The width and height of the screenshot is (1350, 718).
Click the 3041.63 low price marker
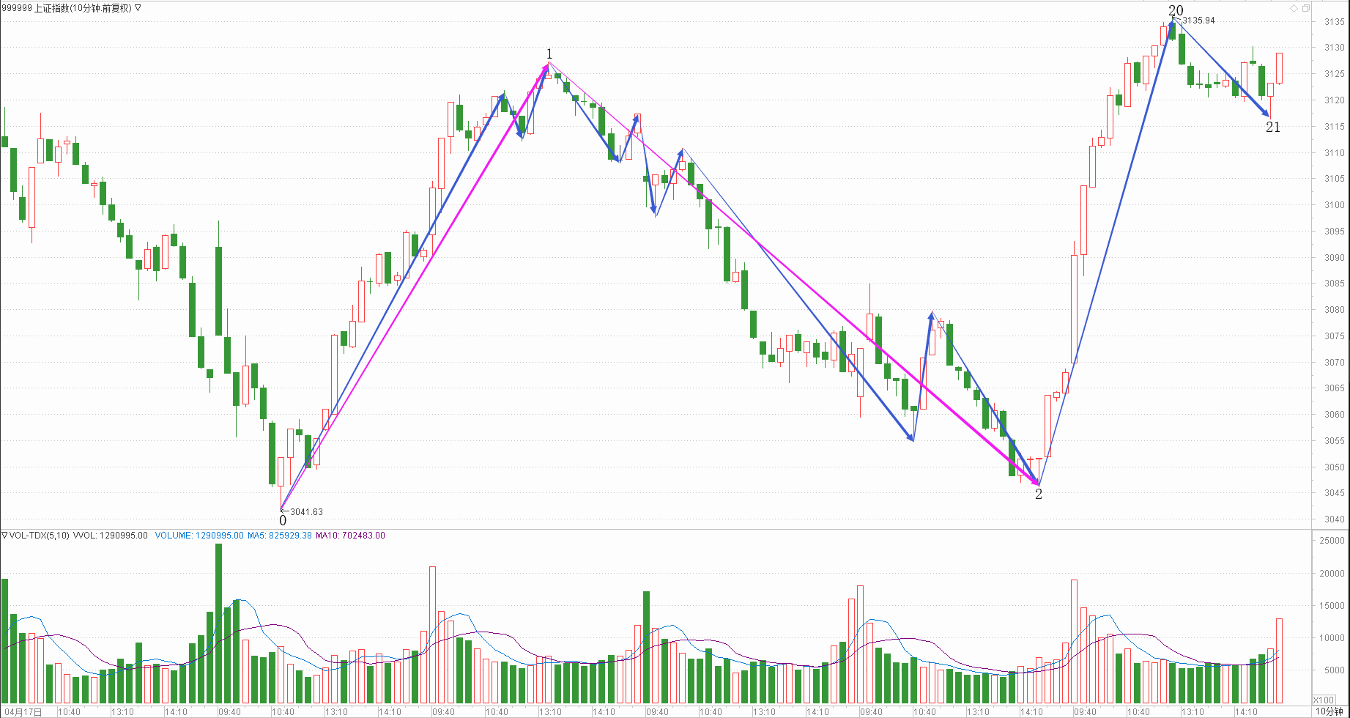click(306, 512)
